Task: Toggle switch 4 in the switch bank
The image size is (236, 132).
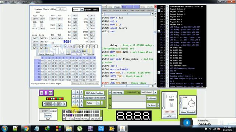Action: tap(53, 104)
